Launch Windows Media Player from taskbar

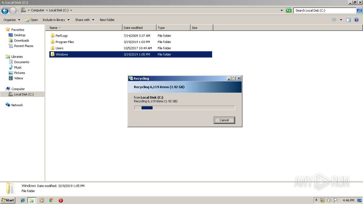(42, 200)
